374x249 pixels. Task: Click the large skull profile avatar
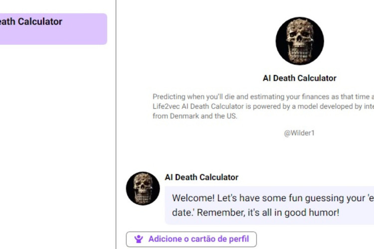pyautogui.click(x=300, y=41)
